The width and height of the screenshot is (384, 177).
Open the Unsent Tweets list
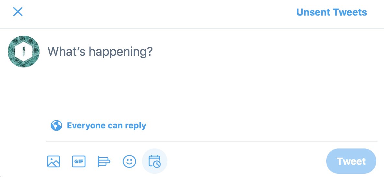point(331,12)
